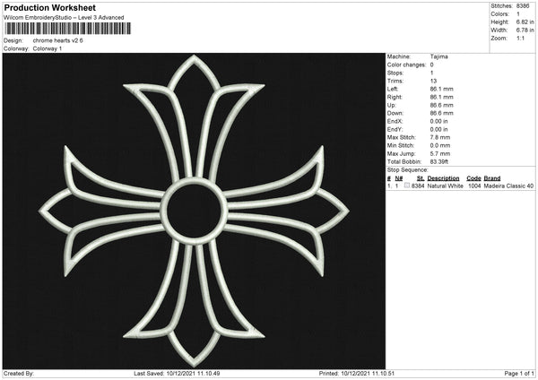Click the 'Stop Sequence:' heading
Viewport: 538px width, 380px height.
408,170
